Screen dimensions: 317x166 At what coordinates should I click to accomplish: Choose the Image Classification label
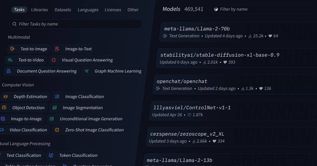coord(84,97)
